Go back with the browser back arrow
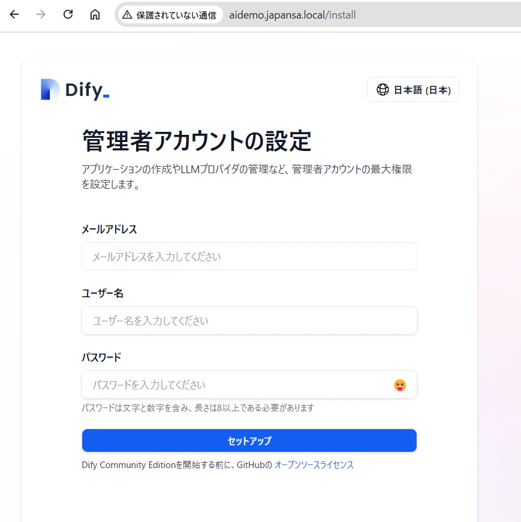 [14, 14]
